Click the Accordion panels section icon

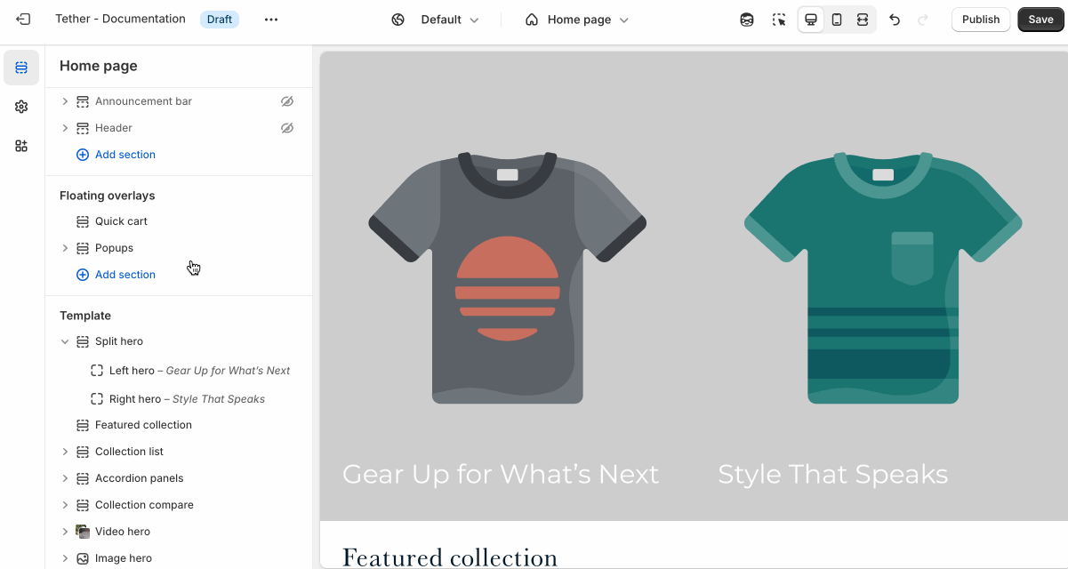click(83, 478)
